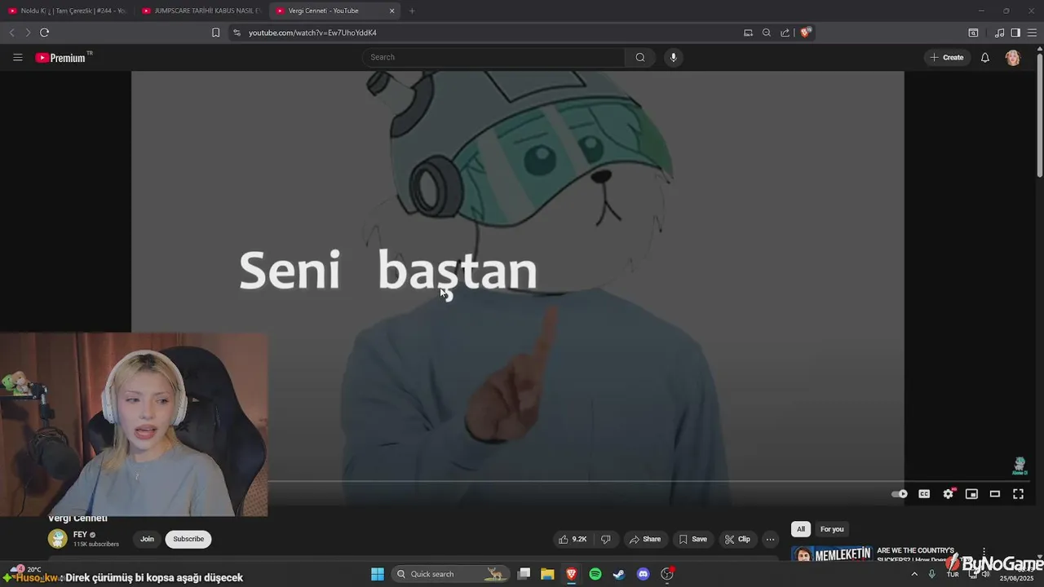The width and height of the screenshot is (1044, 587).
Task: Open Task View on taskbar
Action: pyautogui.click(x=524, y=574)
